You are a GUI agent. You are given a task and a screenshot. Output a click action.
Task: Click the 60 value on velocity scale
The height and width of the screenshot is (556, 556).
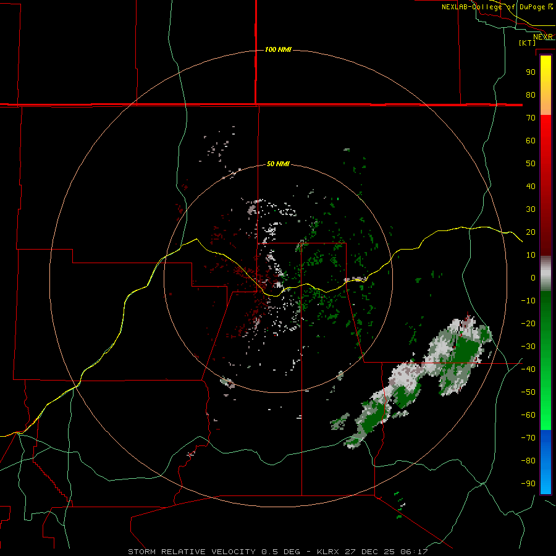531,141
